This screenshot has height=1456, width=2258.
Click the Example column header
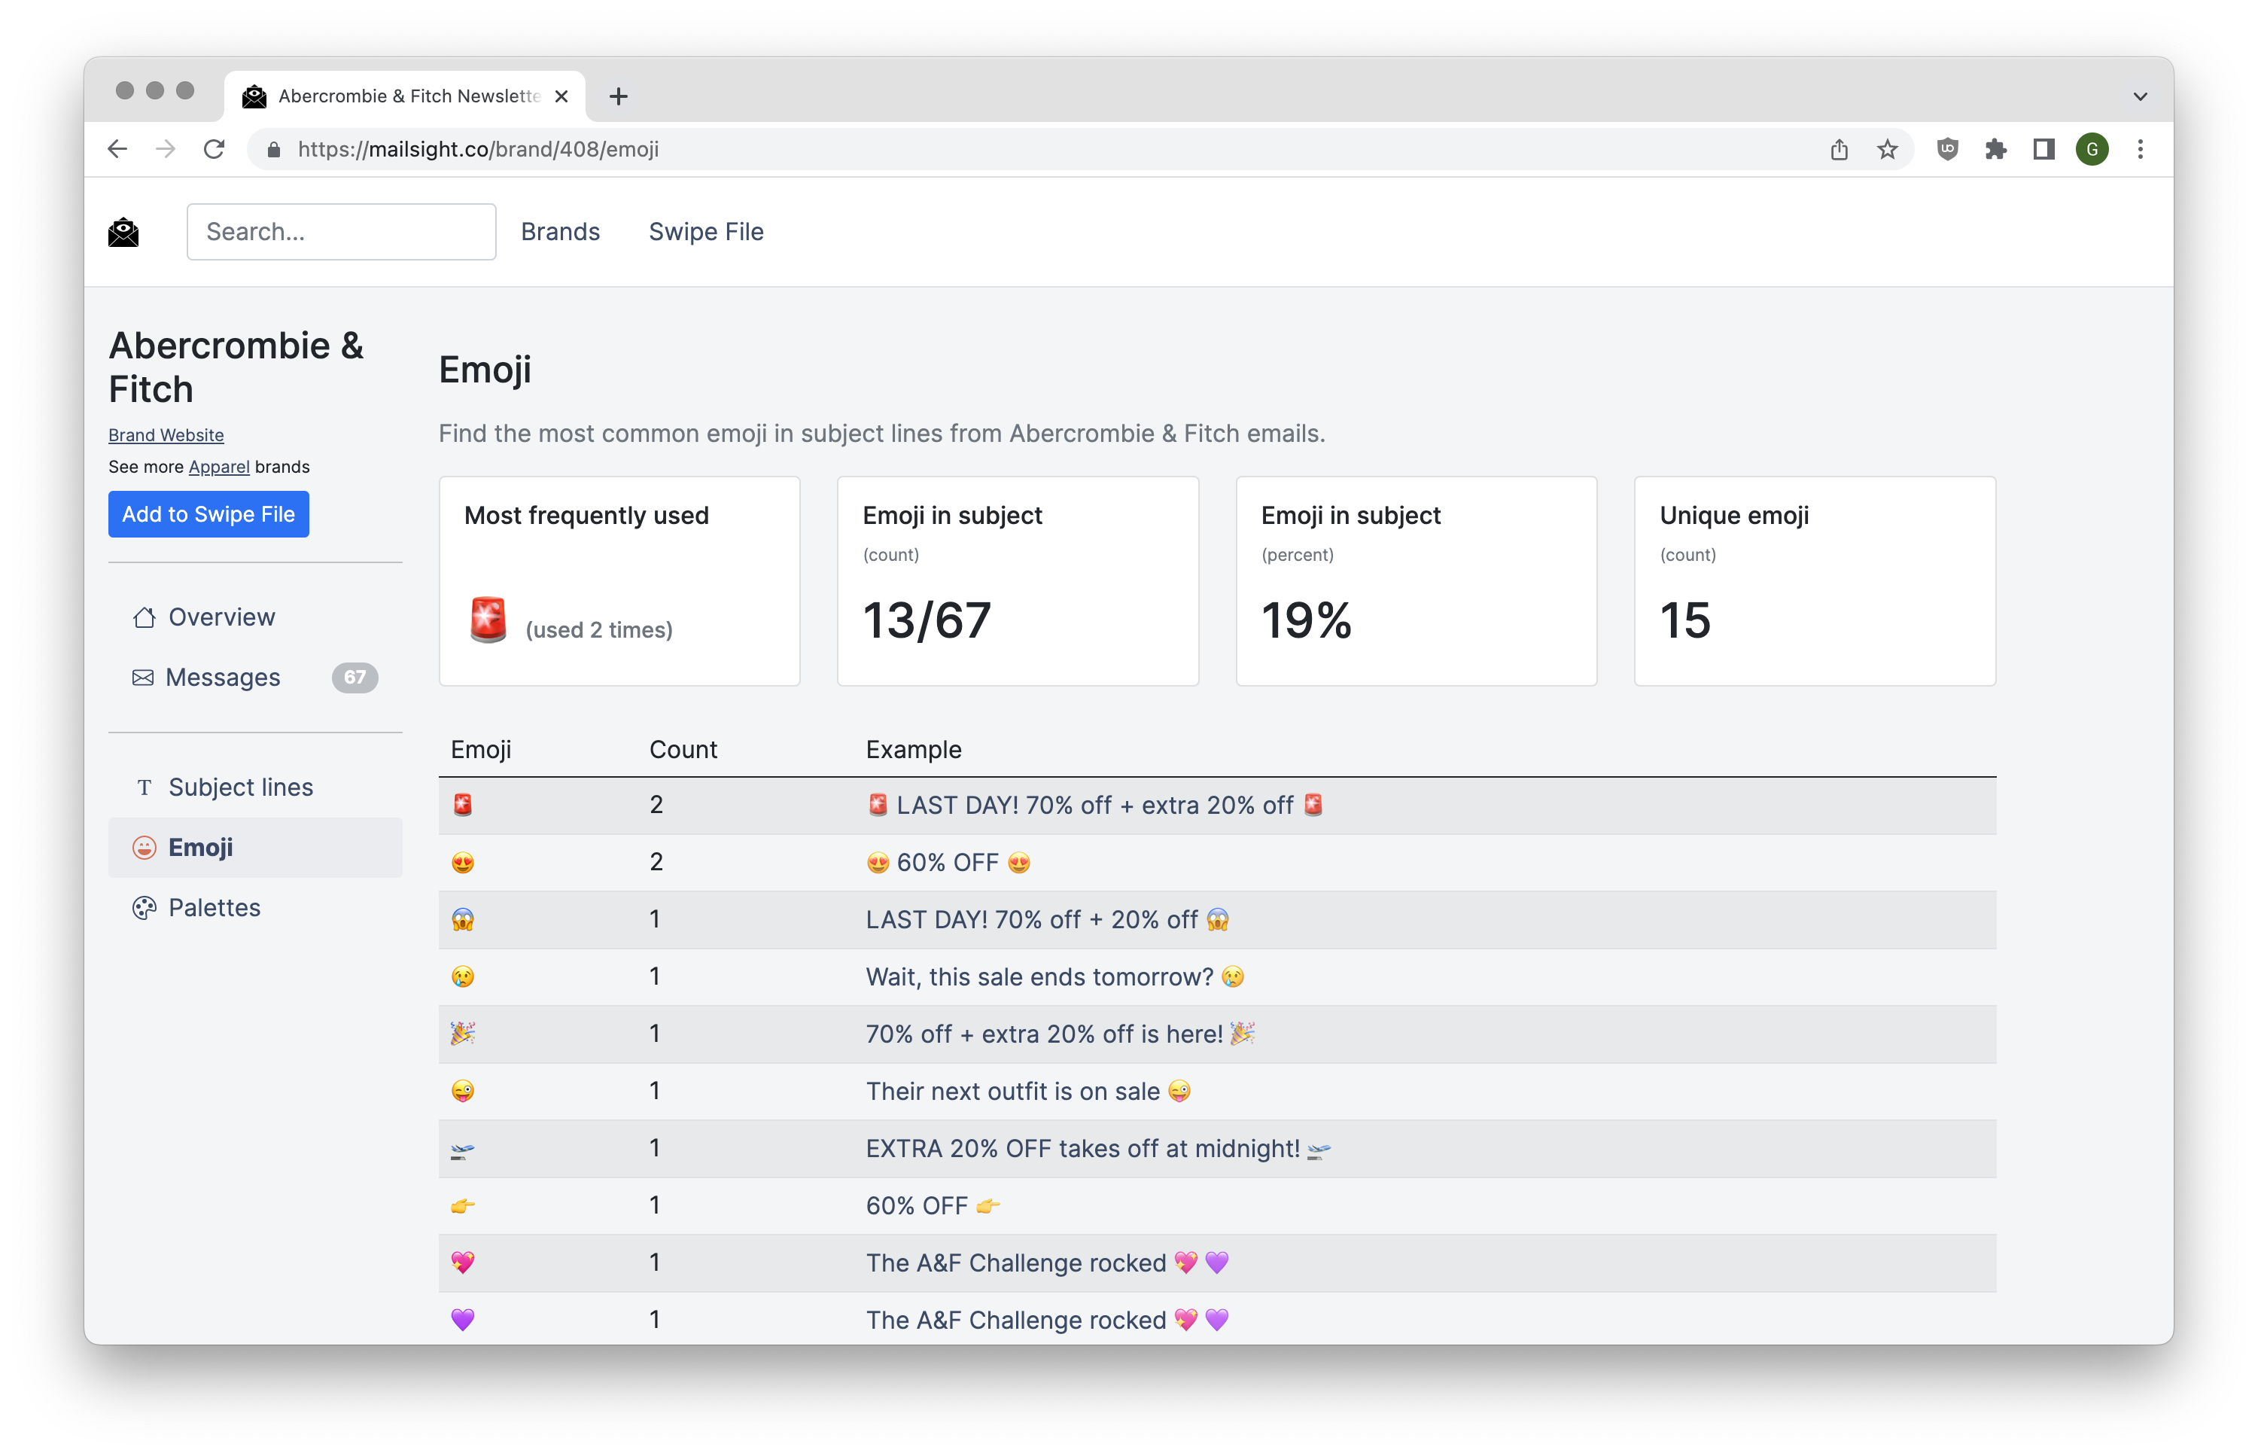click(913, 750)
